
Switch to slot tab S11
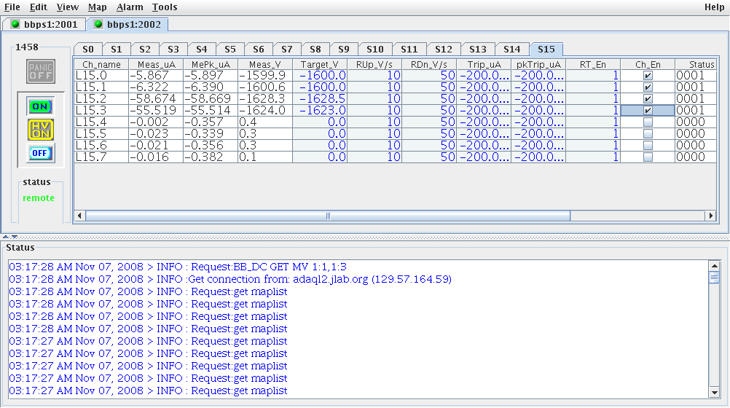[x=409, y=50]
